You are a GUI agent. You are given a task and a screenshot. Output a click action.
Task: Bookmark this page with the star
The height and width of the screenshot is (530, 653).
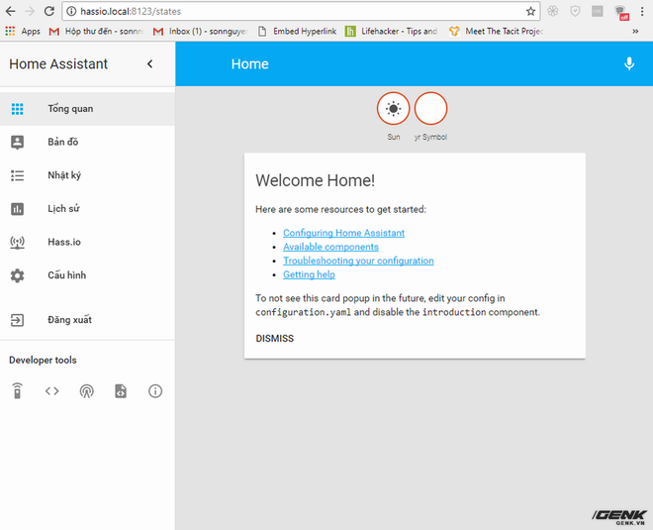pyautogui.click(x=530, y=11)
